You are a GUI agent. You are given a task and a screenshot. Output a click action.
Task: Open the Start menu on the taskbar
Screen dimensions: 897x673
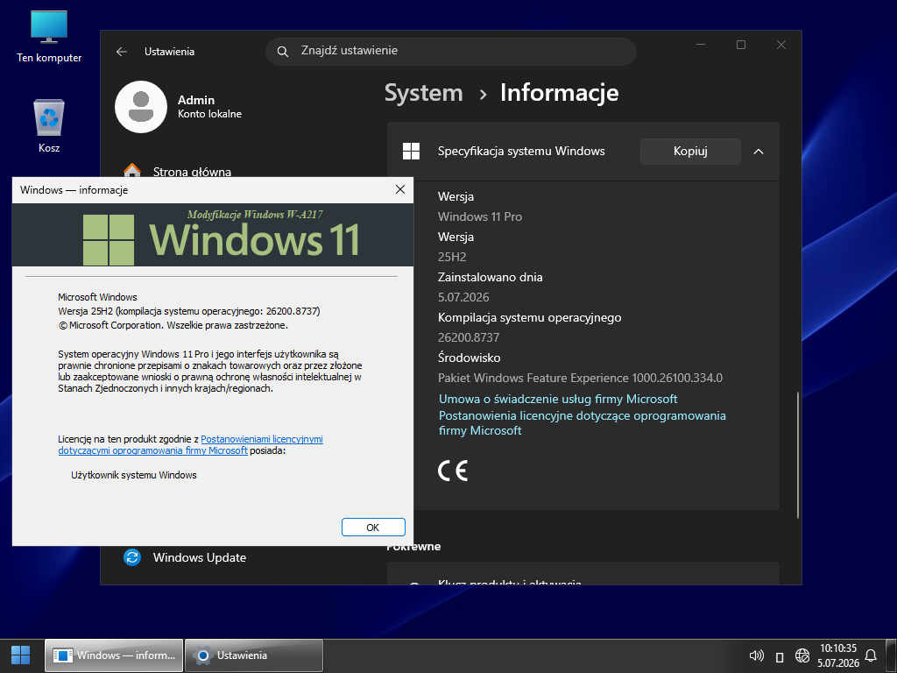tap(21, 655)
